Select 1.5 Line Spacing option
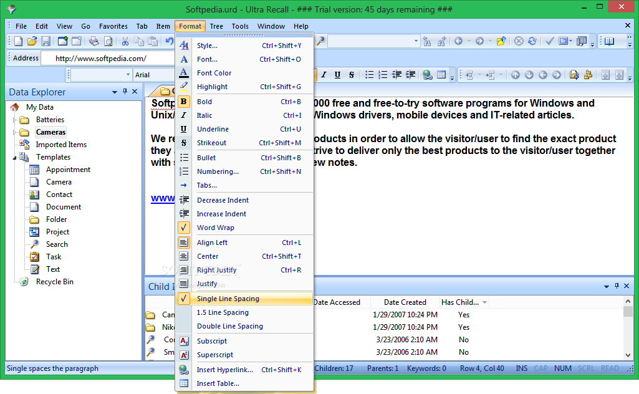Viewport: 639px width, 394px height. pos(245,312)
